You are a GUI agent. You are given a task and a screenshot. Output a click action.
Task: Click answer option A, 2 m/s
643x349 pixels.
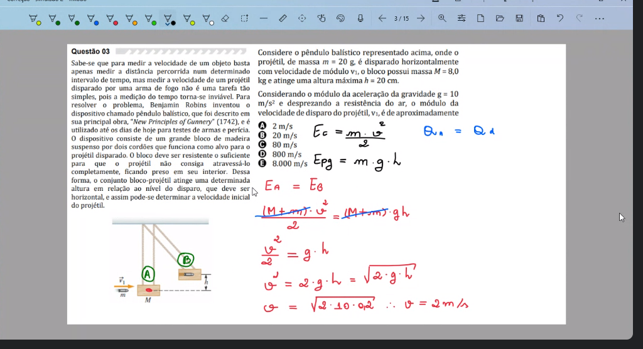(x=276, y=126)
